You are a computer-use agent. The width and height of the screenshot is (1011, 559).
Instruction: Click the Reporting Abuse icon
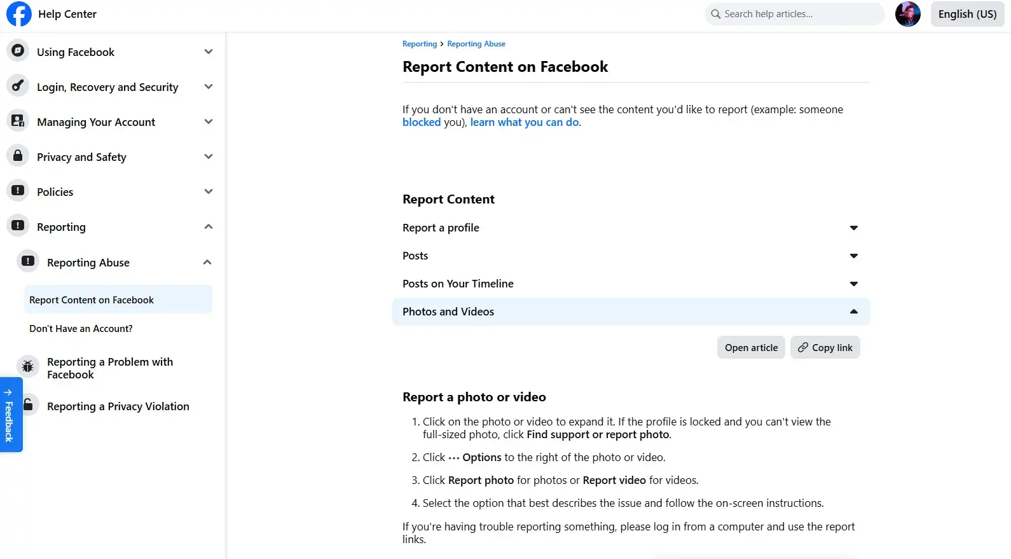(28, 261)
